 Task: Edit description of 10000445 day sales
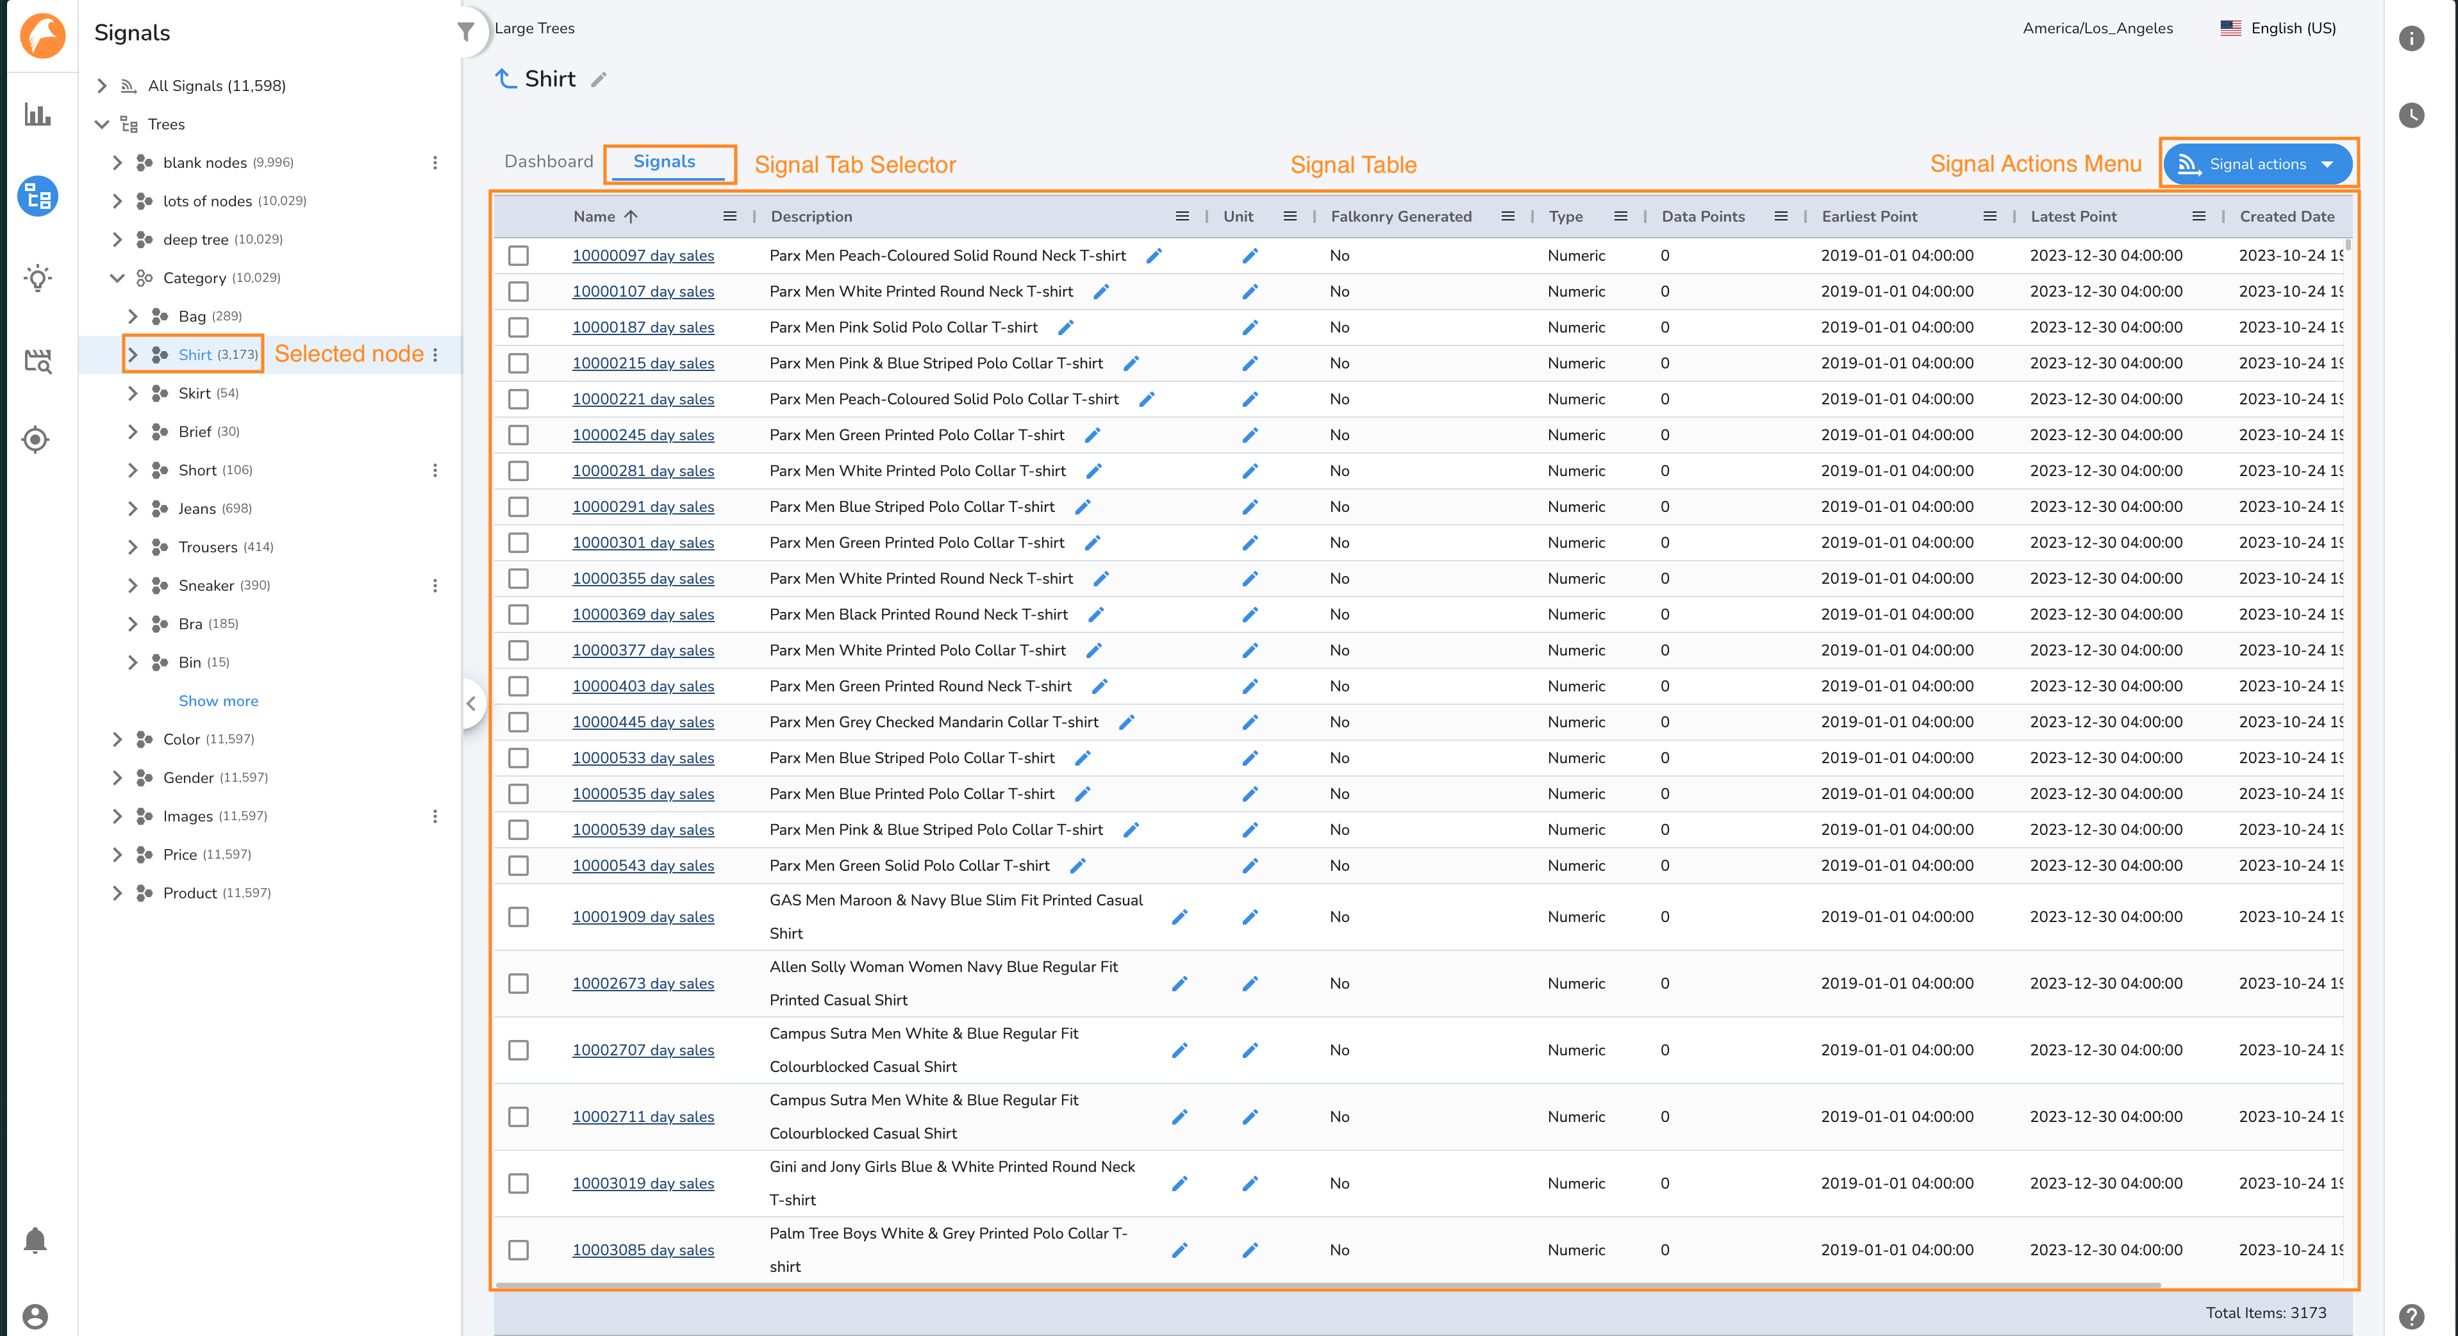tap(1126, 722)
